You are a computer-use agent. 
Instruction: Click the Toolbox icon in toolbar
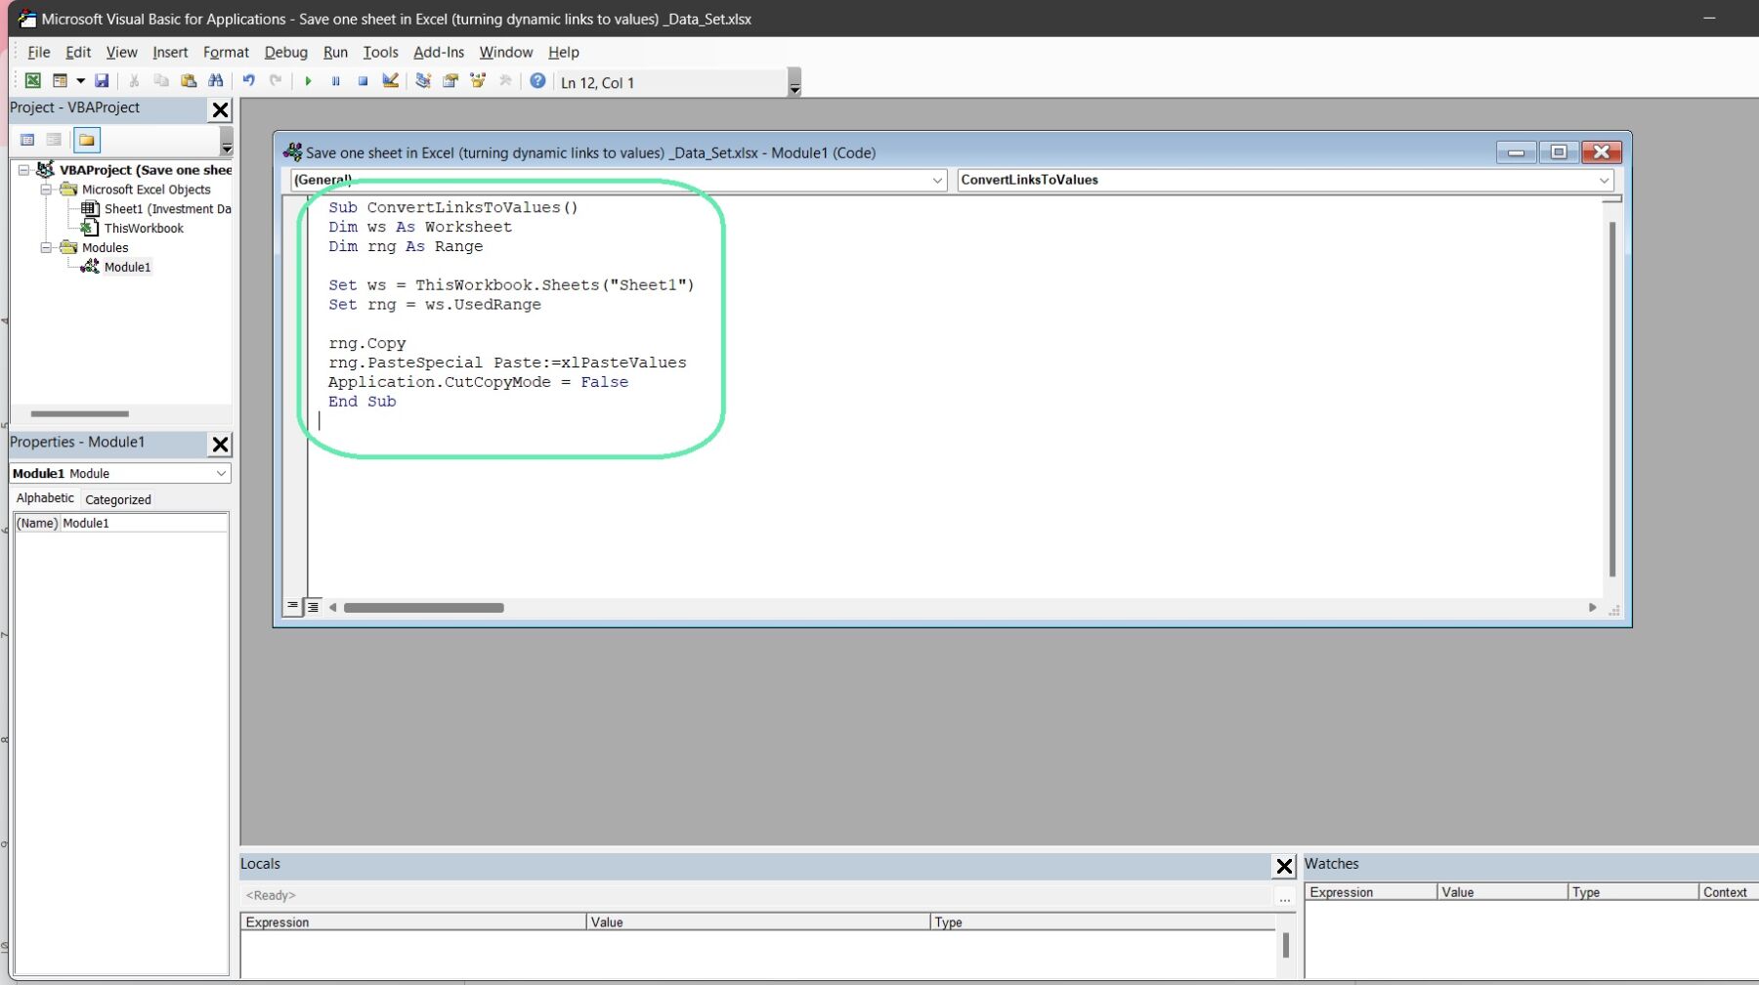[505, 81]
